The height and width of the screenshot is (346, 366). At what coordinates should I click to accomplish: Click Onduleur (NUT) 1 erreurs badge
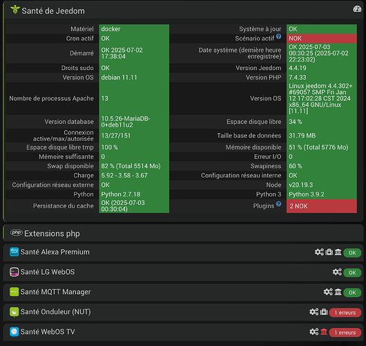coord(345,313)
